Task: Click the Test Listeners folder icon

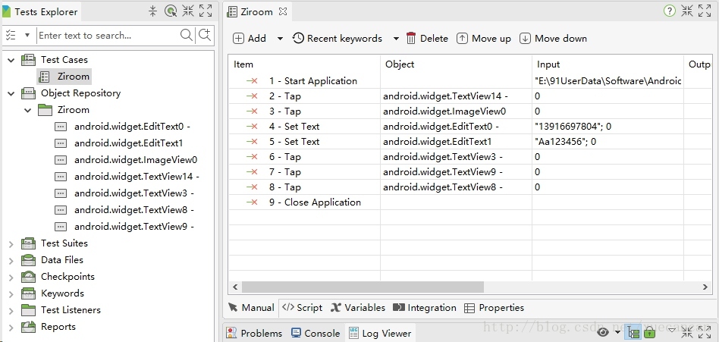Action: tap(28, 310)
